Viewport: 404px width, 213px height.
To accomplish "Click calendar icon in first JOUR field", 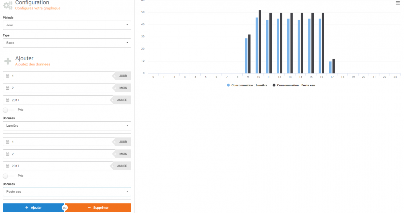I will [7, 76].
